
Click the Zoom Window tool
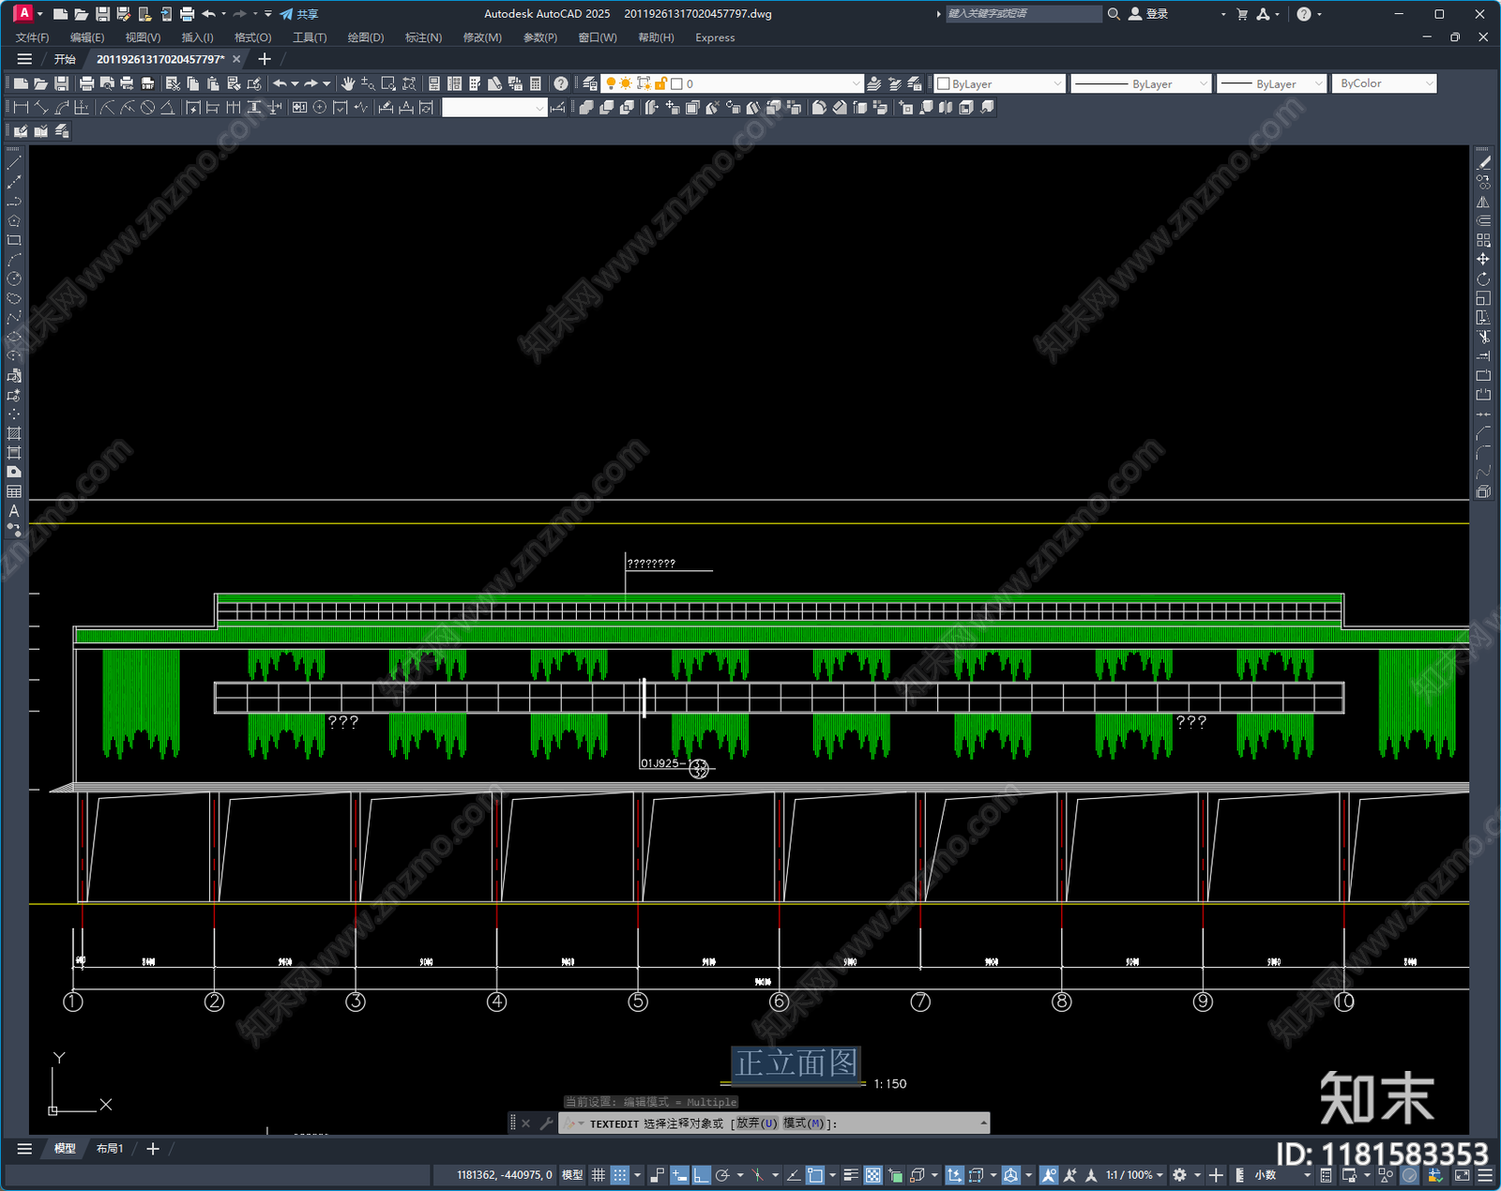[388, 83]
